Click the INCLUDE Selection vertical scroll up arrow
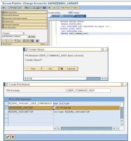This screenshot has height=141, width=131. pos(122,121)
